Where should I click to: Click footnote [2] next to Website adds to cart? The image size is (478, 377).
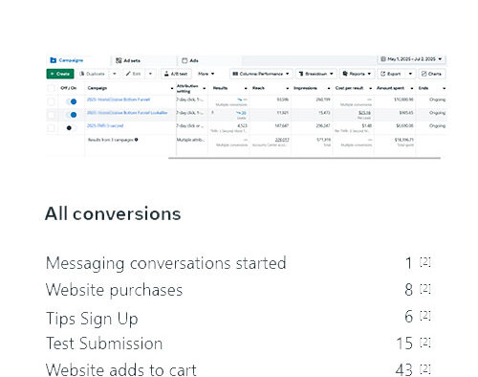tap(425, 369)
